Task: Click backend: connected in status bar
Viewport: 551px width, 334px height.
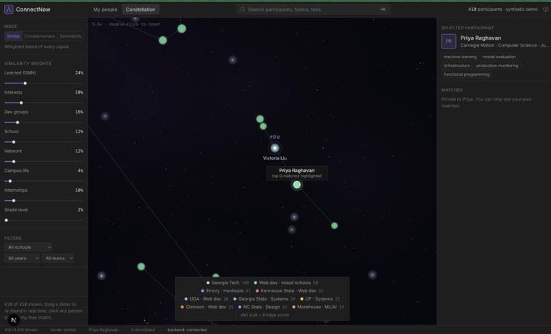Action: [187, 330]
